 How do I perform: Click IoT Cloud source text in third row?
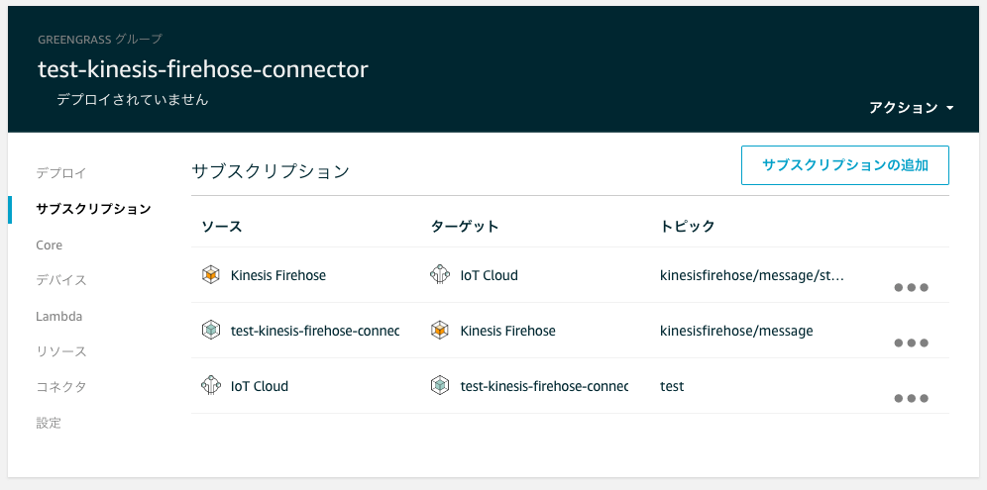pyautogui.click(x=260, y=386)
